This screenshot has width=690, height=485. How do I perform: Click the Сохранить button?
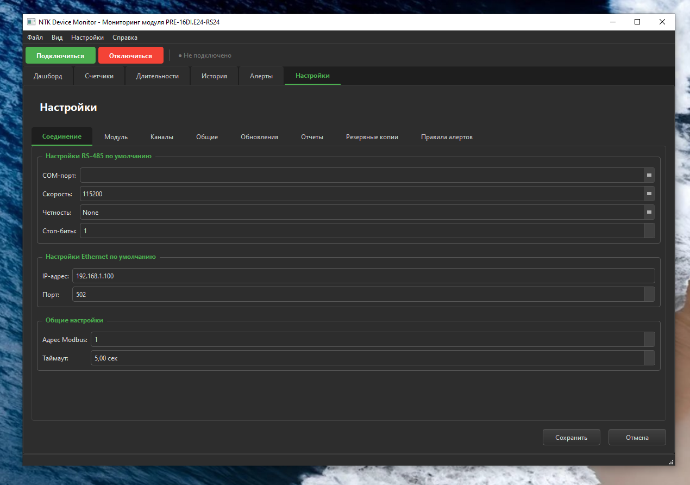pyautogui.click(x=571, y=438)
